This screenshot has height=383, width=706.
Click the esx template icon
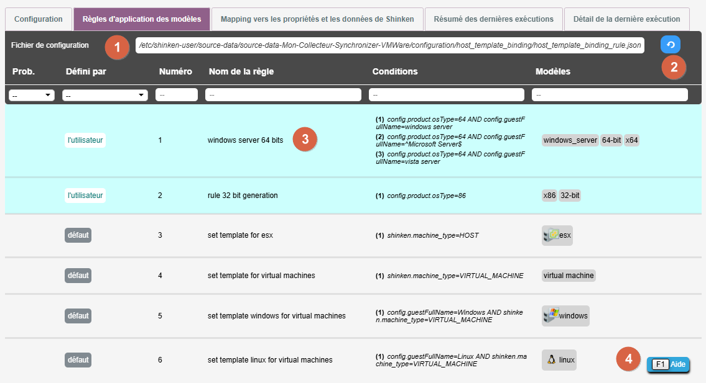click(550, 235)
